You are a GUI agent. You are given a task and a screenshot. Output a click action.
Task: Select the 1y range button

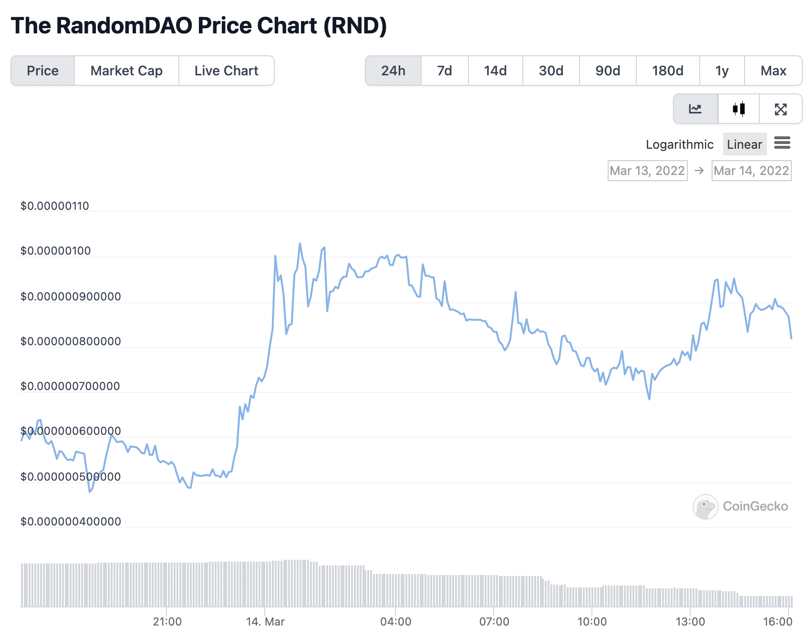tap(722, 71)
